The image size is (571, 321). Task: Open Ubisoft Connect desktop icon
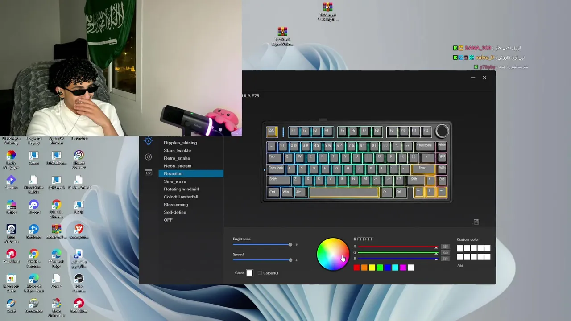[x=79, y=160]
